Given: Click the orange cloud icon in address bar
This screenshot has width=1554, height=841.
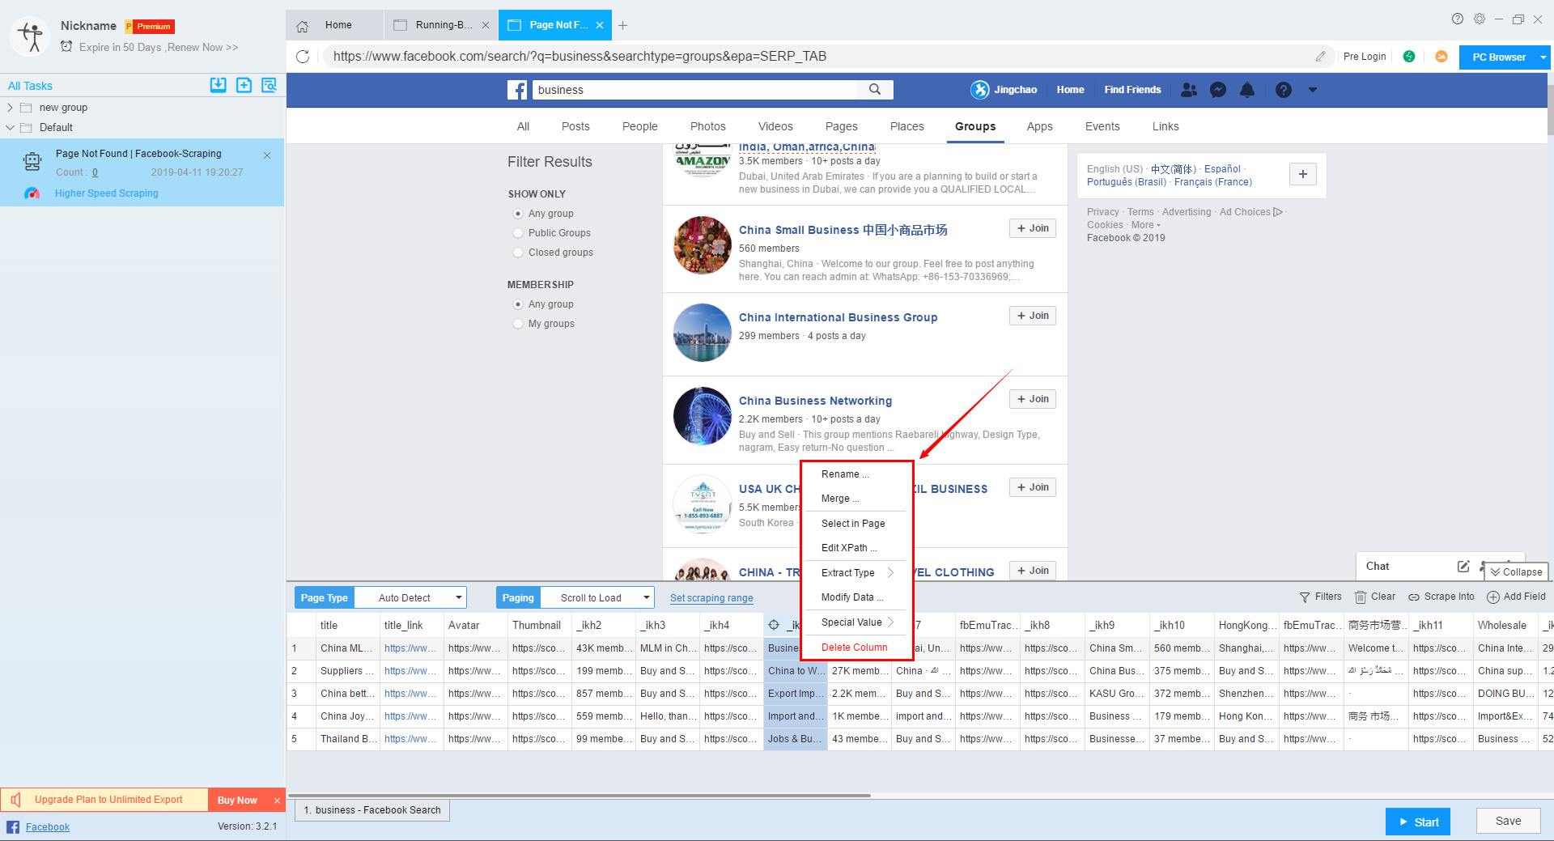Looking at the screenshot, I should tap(1441, 57).
